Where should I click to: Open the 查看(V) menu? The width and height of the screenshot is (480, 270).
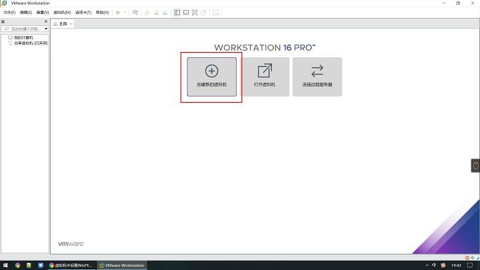click(43, 13)
